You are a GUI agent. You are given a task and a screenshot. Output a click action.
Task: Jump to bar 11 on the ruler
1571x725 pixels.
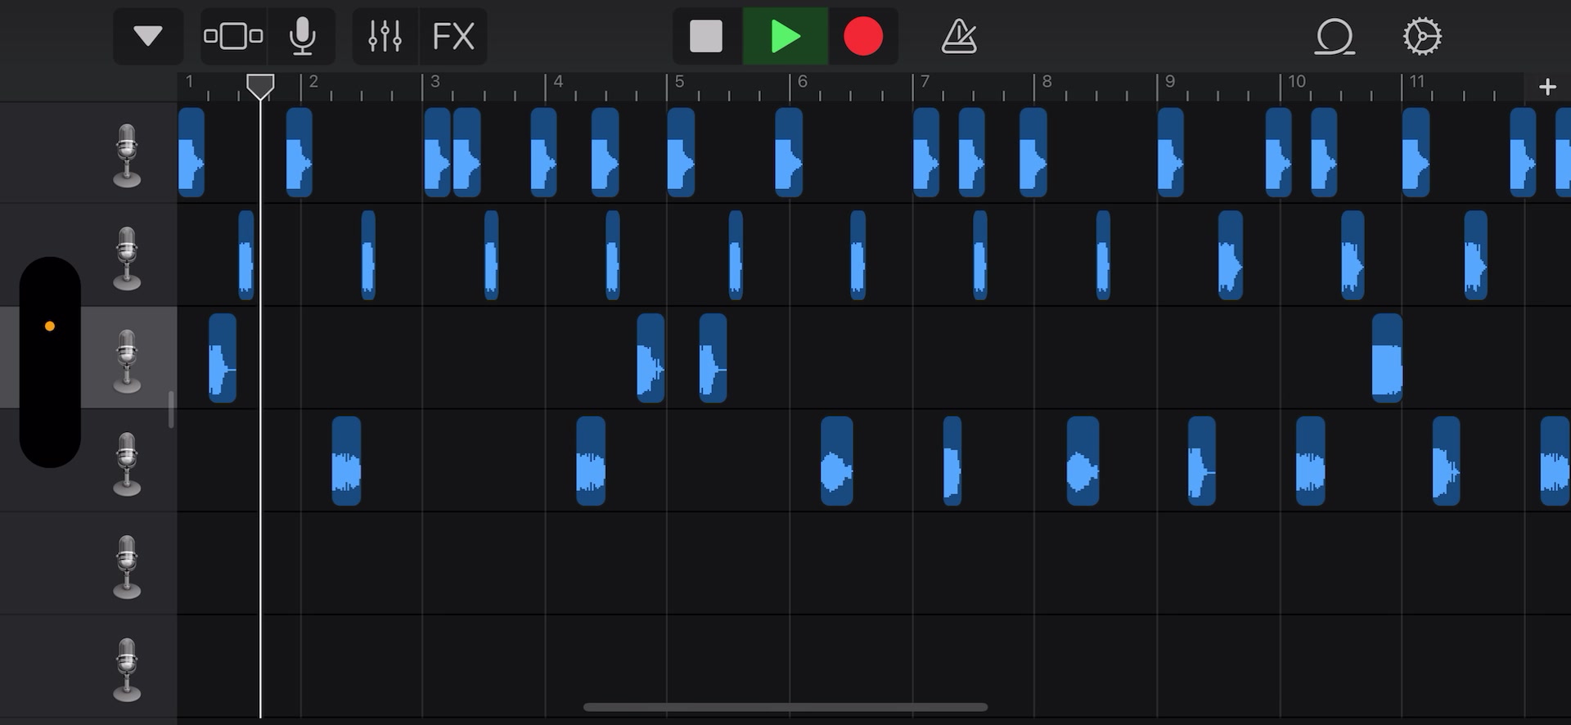coord(1416,82)
